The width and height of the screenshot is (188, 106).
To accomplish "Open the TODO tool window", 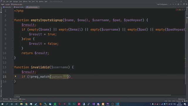I will pos(6,99).
